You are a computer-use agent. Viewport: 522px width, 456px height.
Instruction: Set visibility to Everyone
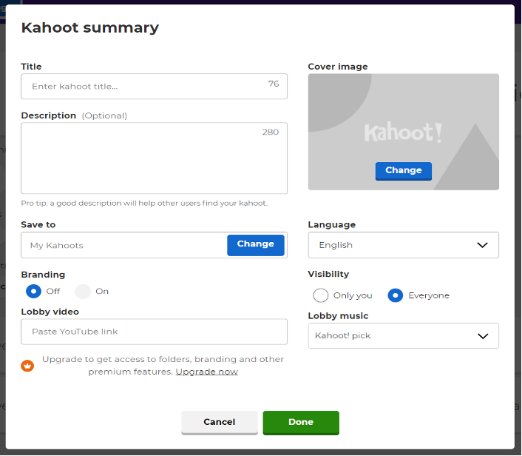[395, 295]
